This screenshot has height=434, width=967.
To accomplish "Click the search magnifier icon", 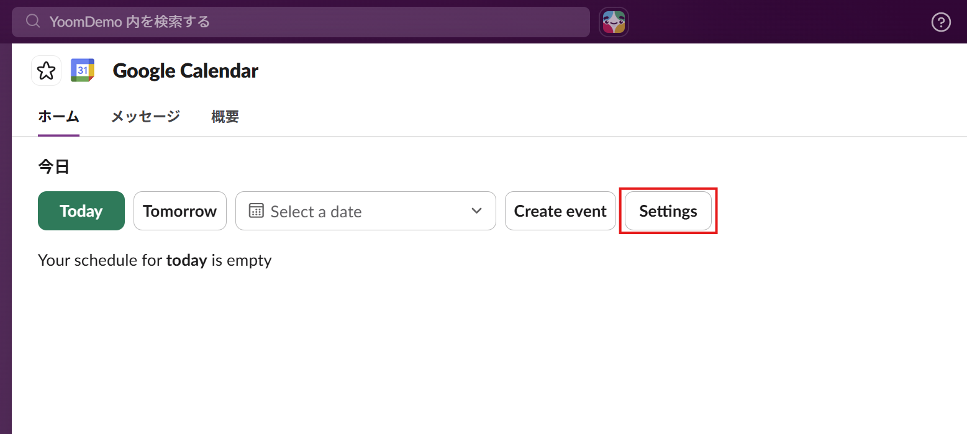I will [x=34, y=22].
